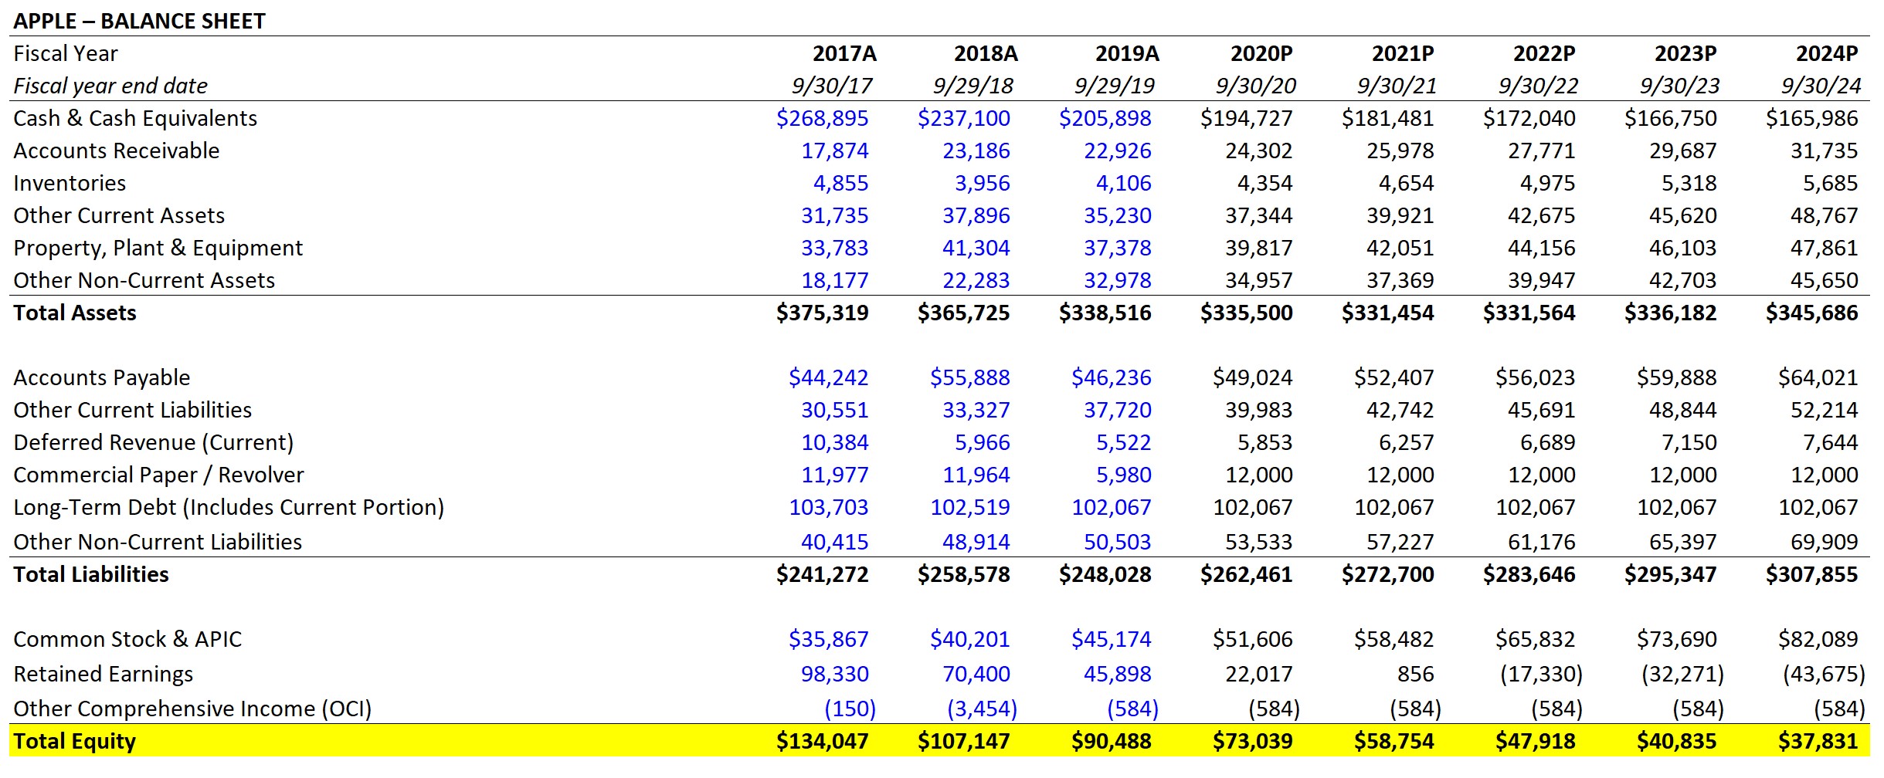Viewport: 1884px width, 778px height.
Task: Select Other Non-Current Assets label
Action: tap(144, 280)
